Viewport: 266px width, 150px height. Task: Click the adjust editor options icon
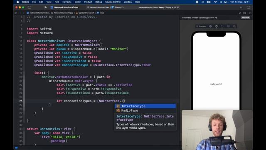[244, 13]
